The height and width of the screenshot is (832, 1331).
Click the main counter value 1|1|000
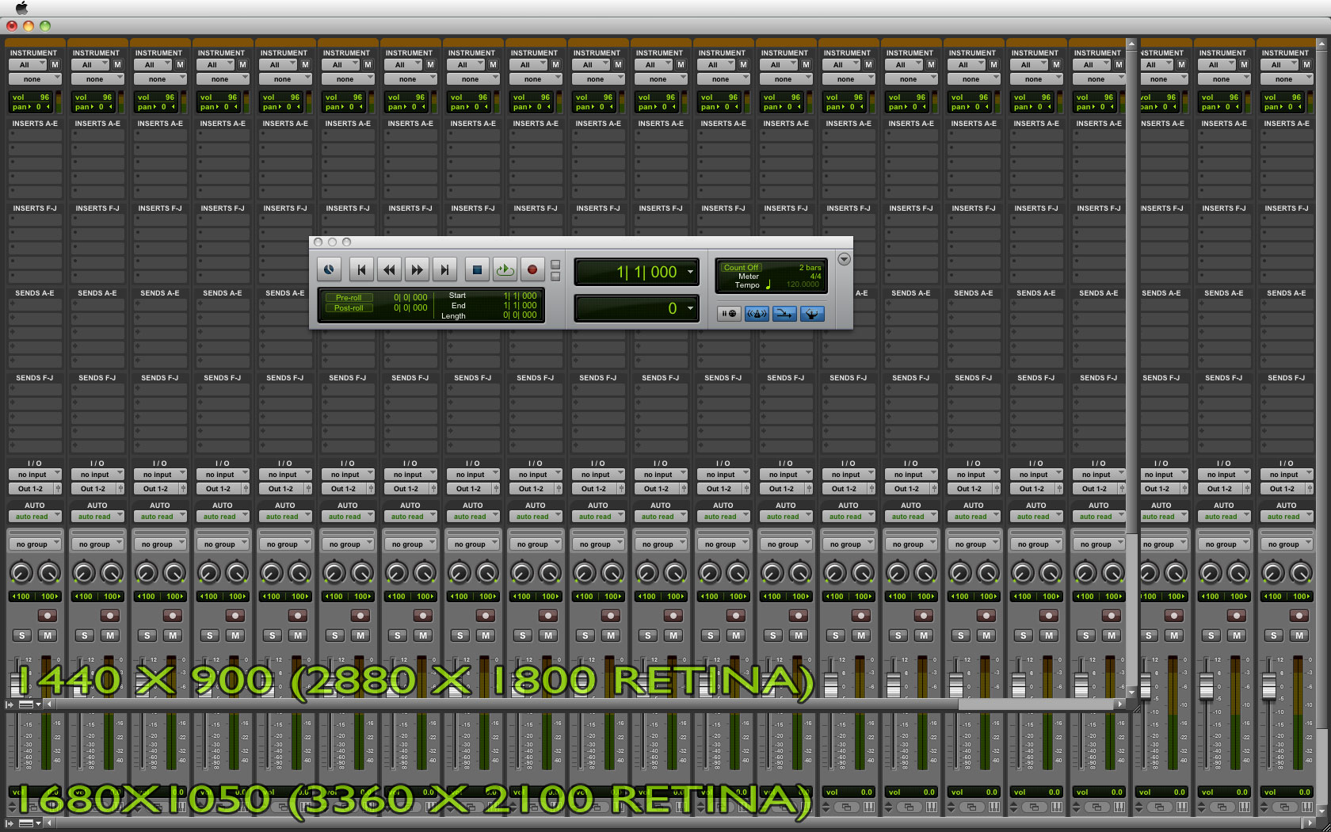[646, 272]
